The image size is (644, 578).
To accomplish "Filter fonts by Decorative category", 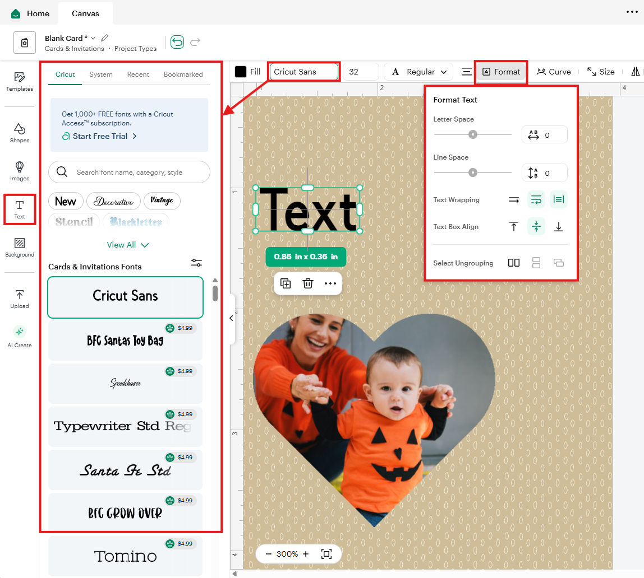I will click(113, 201).
